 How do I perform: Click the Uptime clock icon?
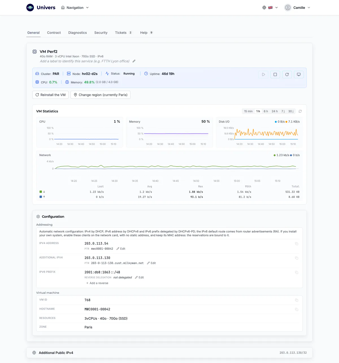click(146, 74)
